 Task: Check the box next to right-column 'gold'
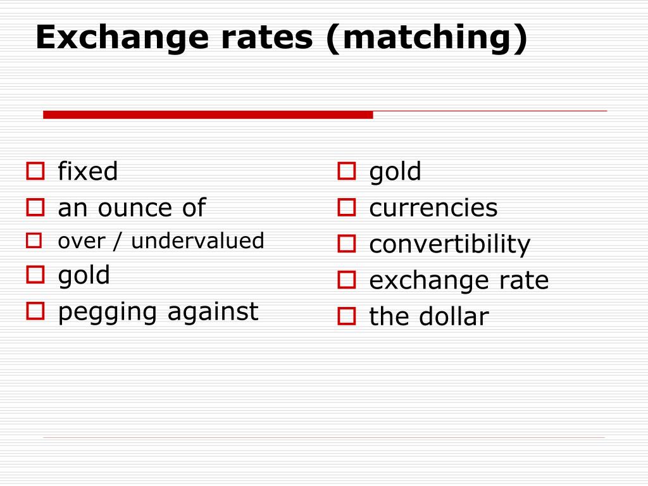(347, 171)
